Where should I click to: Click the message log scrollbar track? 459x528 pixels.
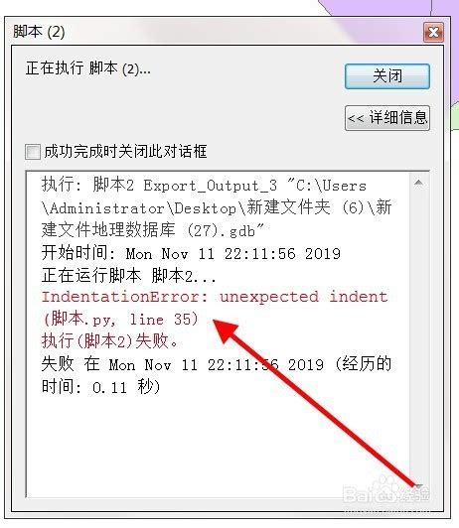click(418, 333)
